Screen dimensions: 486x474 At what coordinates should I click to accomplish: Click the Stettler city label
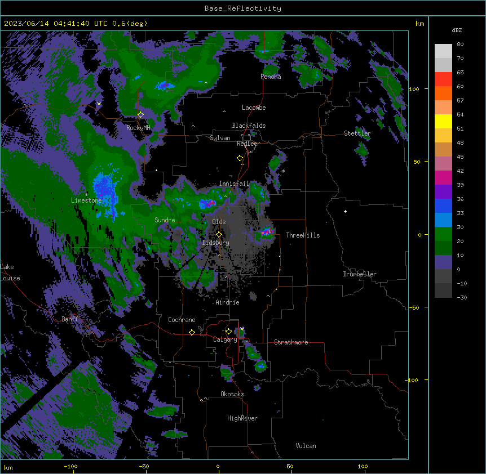(x=357, y=133)
